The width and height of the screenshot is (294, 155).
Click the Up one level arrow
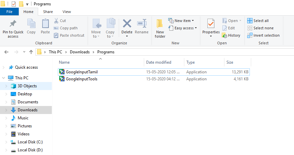point(31,52)
